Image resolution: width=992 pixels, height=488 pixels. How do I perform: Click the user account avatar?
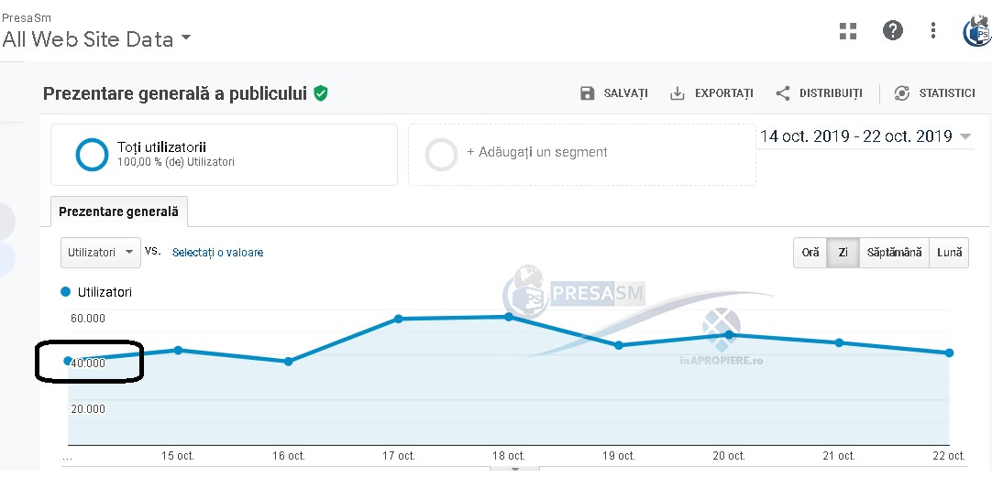click(977, 33)
